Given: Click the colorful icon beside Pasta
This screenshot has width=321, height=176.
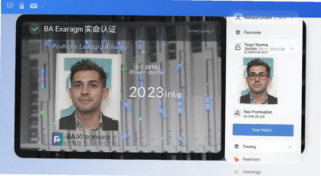Looking at the screenshot, I should (236, 159).
